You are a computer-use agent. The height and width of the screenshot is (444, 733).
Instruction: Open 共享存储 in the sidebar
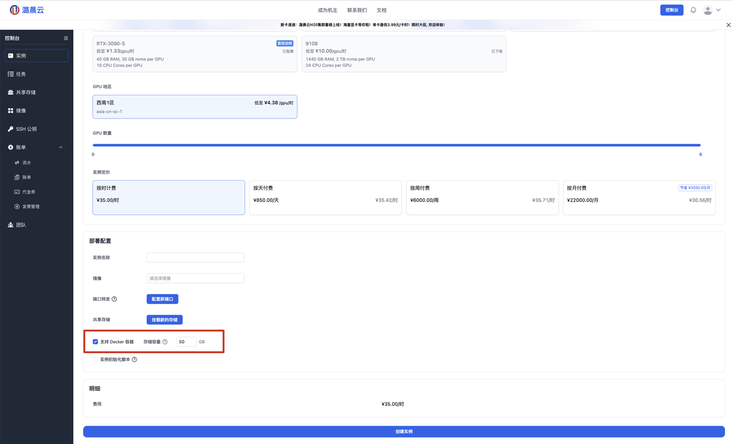(x=37, y=92)
